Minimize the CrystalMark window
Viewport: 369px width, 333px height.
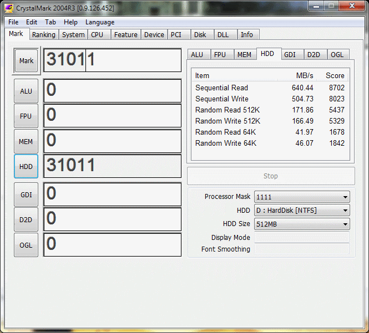pos(316,6)
